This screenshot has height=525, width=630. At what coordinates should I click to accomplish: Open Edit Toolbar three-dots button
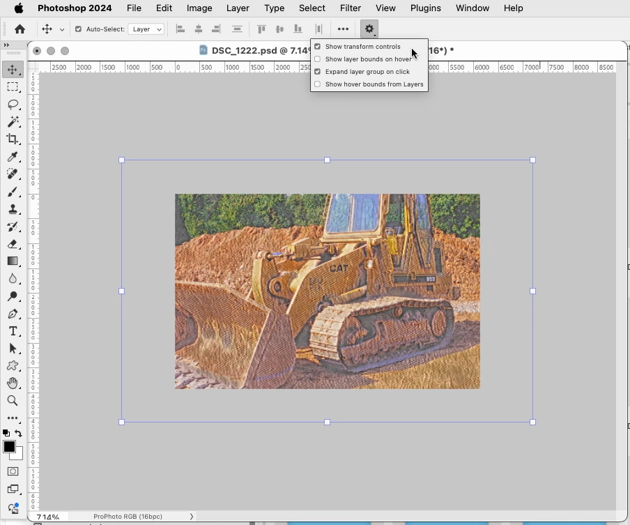(13, 418)
